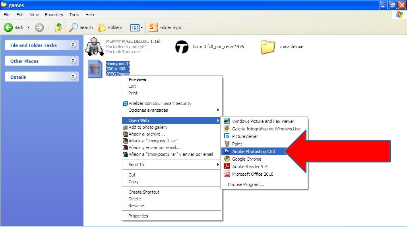Choose Copy in context menu
This screenshot has width=407, height=227.
coord(172,182)
